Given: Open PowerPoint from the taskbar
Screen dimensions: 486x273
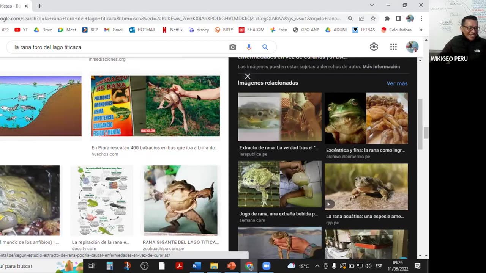Looking at the screenshot, I should [x=231, y=266].
